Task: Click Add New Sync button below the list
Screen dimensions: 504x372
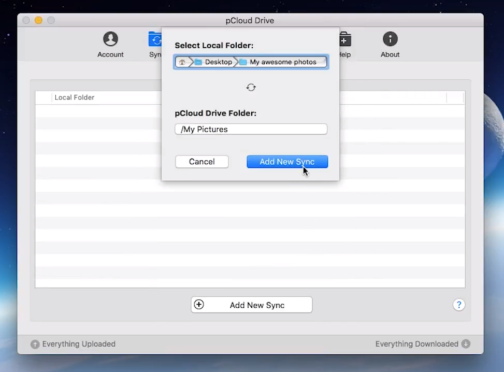Action: pyautogui.click(x=252, y=305)
